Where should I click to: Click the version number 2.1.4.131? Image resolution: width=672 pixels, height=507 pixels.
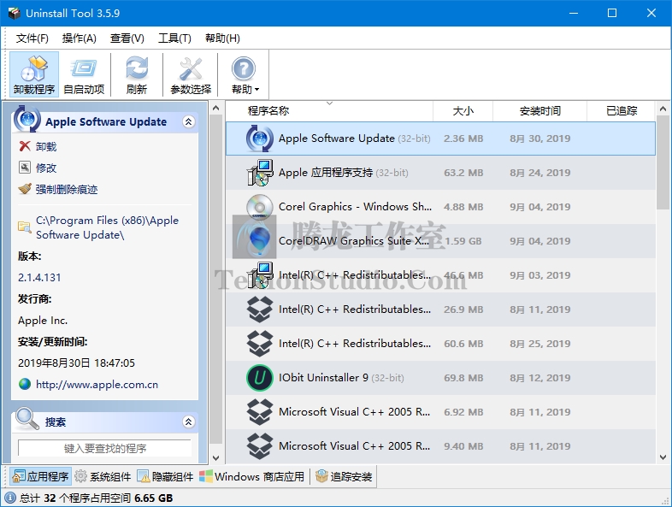point(39,278)
